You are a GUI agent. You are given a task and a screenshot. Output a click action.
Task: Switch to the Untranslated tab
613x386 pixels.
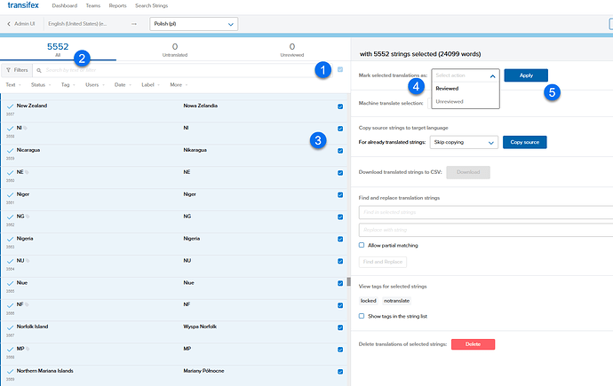pos(175,50)
